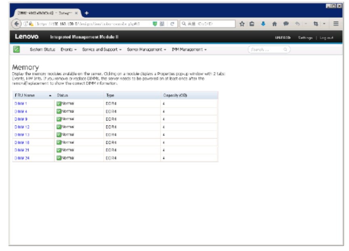Go to the browser home page icon

tap(275, 24)
